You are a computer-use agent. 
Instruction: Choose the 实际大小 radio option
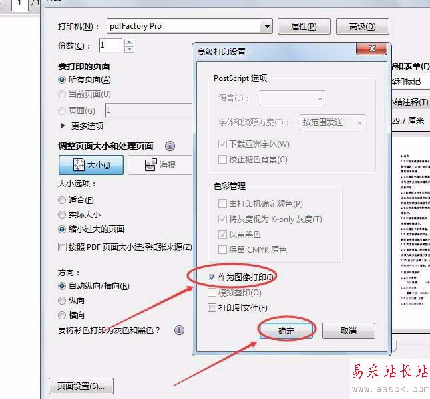(x=62, y=215)
